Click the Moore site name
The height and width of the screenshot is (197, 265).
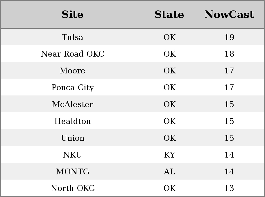coord(72,71)
